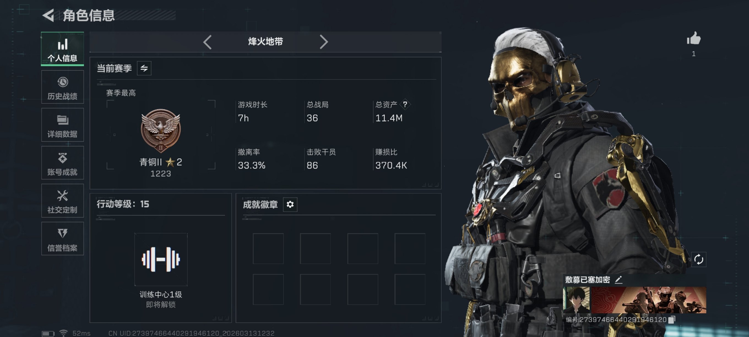Open the 历史战绩 history tab

[62, 87]
